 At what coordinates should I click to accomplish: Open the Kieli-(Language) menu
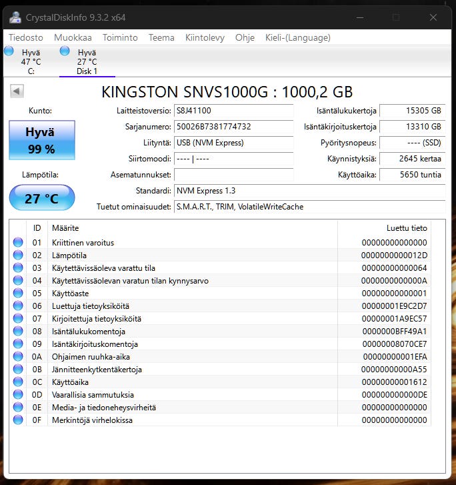[298, 38]
